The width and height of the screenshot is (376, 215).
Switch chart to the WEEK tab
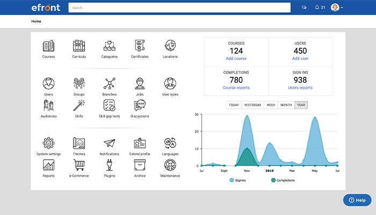pyautogui.click(x=271, y=105)
